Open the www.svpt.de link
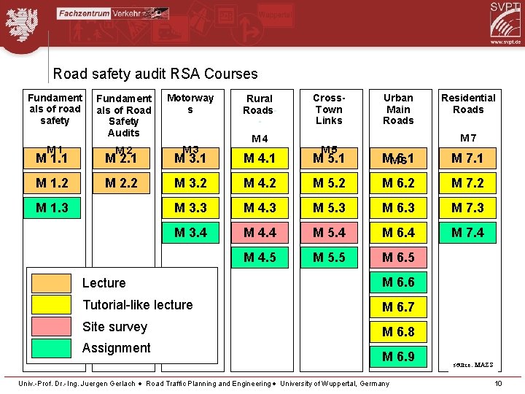 point(505,42)
